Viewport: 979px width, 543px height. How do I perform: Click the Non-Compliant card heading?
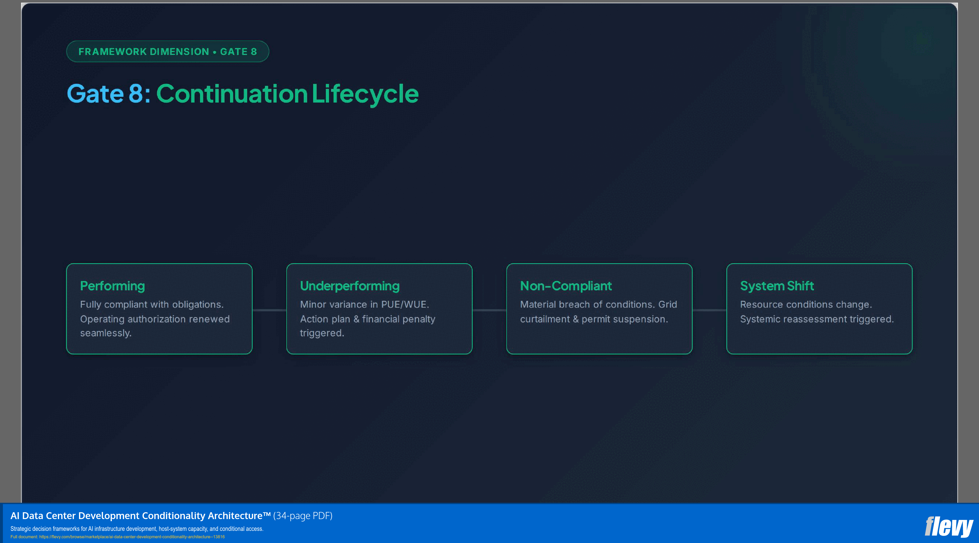(566, 286)
